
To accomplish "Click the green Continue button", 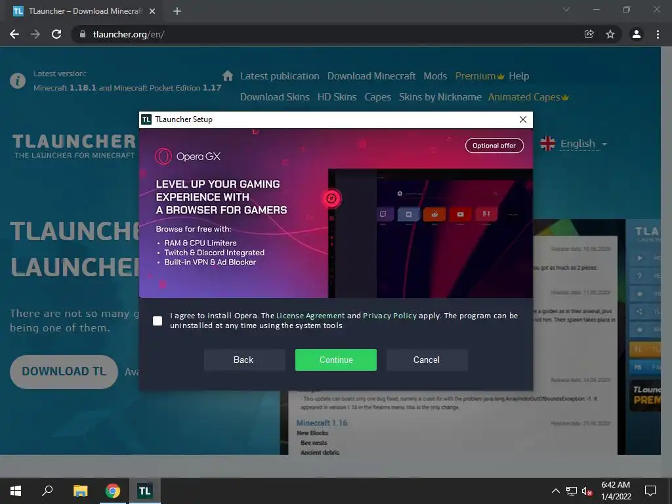I will [x=335, y=360].
